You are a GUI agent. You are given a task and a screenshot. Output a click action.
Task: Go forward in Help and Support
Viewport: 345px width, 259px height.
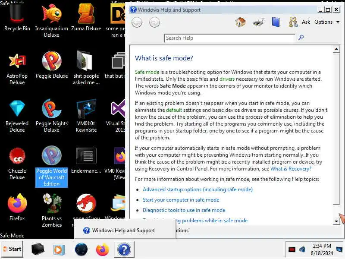154,22
